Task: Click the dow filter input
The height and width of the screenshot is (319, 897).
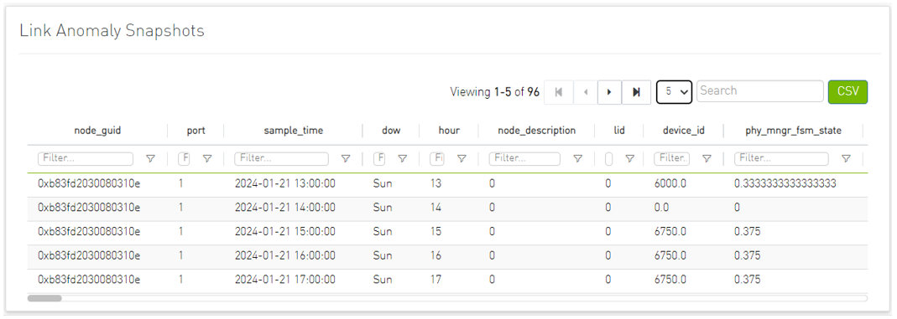Action: point(379,158)
